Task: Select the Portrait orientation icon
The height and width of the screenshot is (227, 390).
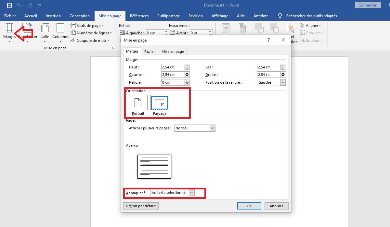Action: click(138, 103)
